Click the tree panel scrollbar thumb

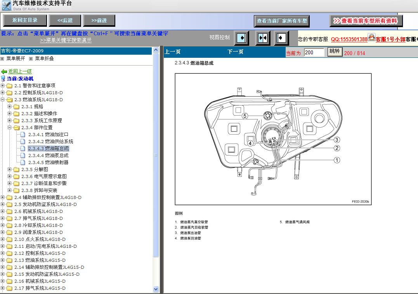156,155
